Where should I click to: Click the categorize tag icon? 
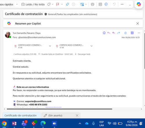click(x=49, y=4)
